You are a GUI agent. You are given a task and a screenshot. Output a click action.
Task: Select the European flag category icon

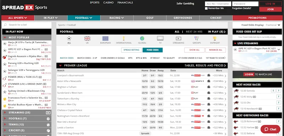pyautogui.click(x=105, y=38)
